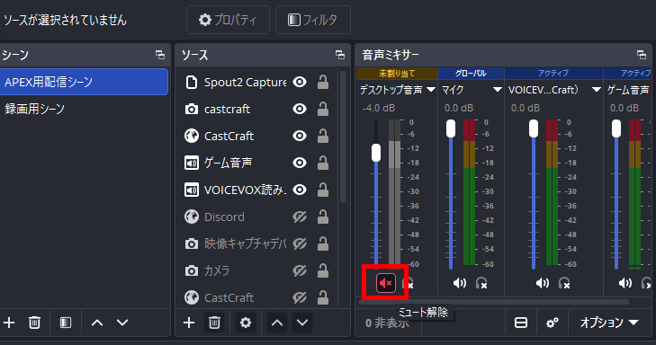Image resolution: width=656 pixels, height=345 pixels.
Task: Select the APEX用配信シーン scene
Action: 84,82
